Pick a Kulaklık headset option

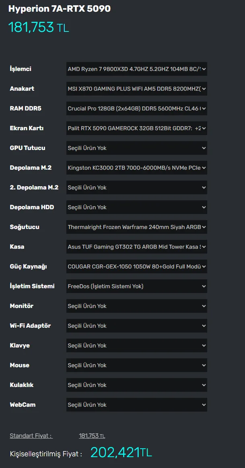click(x=136, y=385)
